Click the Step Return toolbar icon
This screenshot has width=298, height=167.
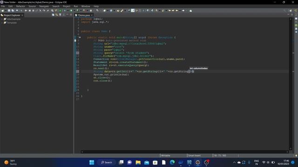[x=47, y=11]
